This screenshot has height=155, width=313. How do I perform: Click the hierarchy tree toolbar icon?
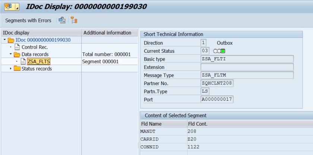(x=74, y=20)
